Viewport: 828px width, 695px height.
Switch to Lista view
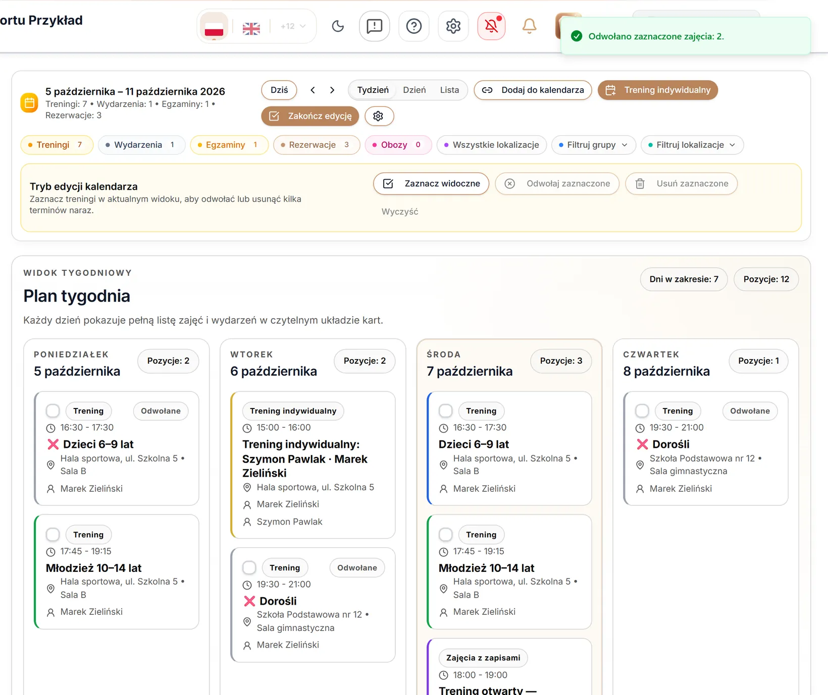pos(449,90)
